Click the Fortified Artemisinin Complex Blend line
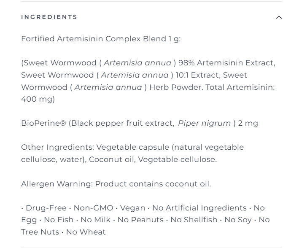The width and height of the screenshot is (291, 248). point(101,39)
